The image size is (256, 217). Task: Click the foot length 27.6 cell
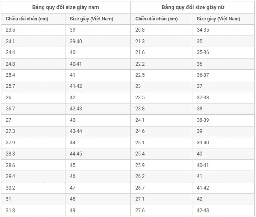pos(140,210)
